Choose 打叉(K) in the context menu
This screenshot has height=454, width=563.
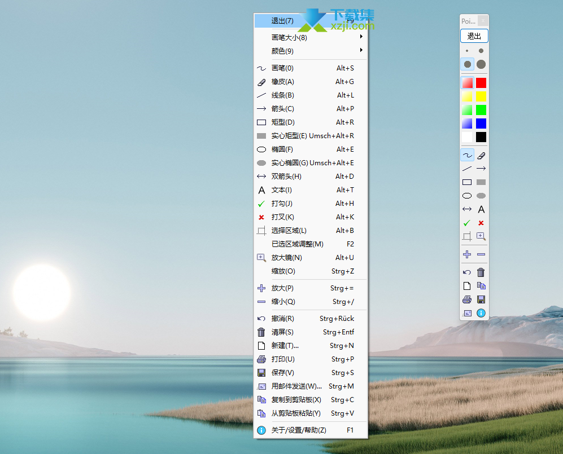click(311, 217)
